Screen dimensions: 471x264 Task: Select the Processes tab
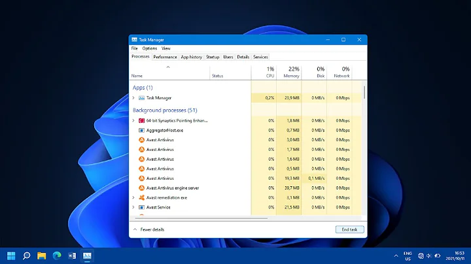140,56
